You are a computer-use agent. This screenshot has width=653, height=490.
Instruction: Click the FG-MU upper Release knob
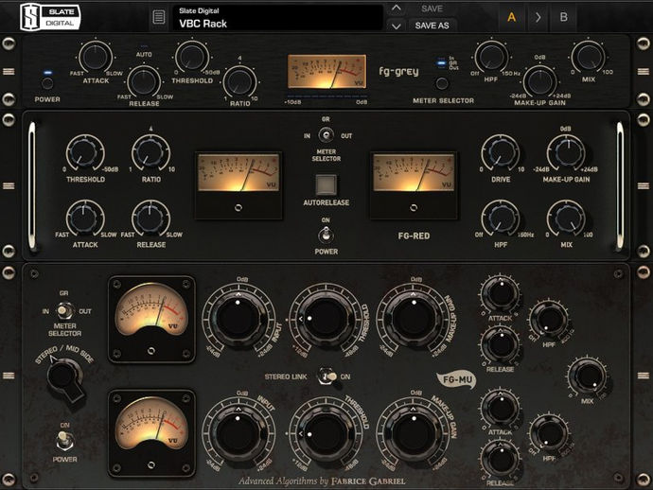(501, 345)
